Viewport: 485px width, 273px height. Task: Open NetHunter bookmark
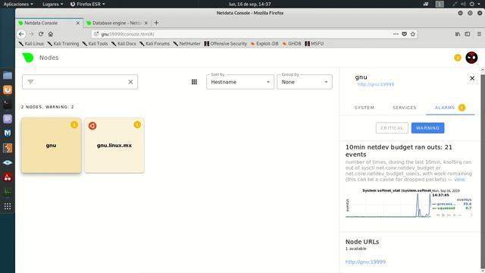[x=187, y=44]
